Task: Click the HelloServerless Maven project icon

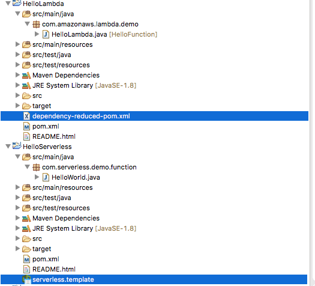Action: point(17,146)
